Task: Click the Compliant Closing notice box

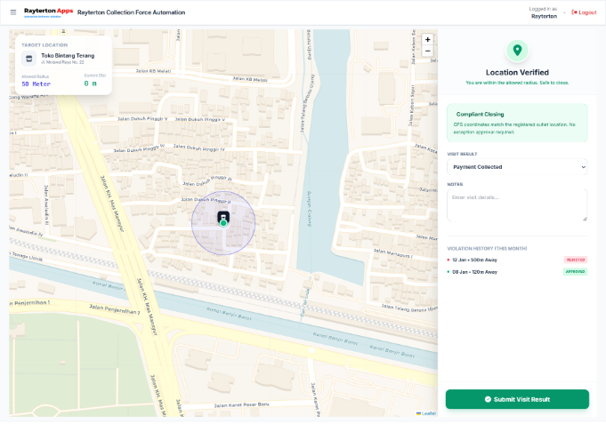Action: coord(517,123)
